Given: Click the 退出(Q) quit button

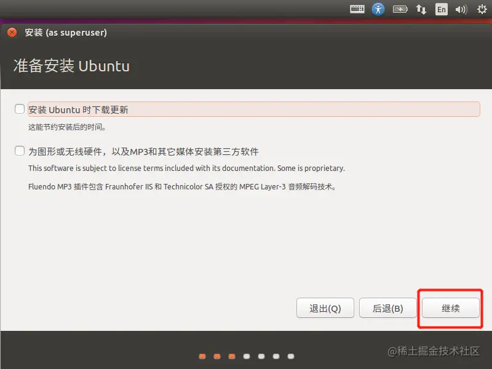Looking at the screenshot, I should [x=325, y=308].
